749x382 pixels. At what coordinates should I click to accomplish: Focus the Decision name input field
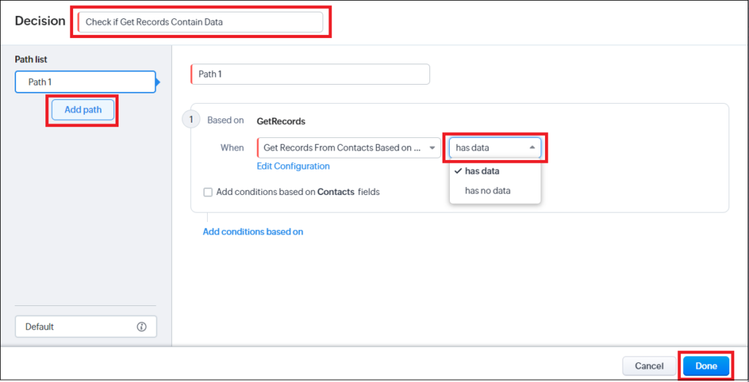pos(200,22)
